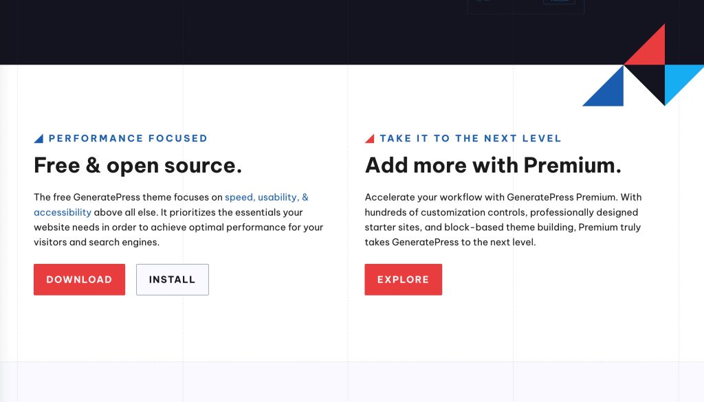Click the DOWNLOAD button

[79, 279]
